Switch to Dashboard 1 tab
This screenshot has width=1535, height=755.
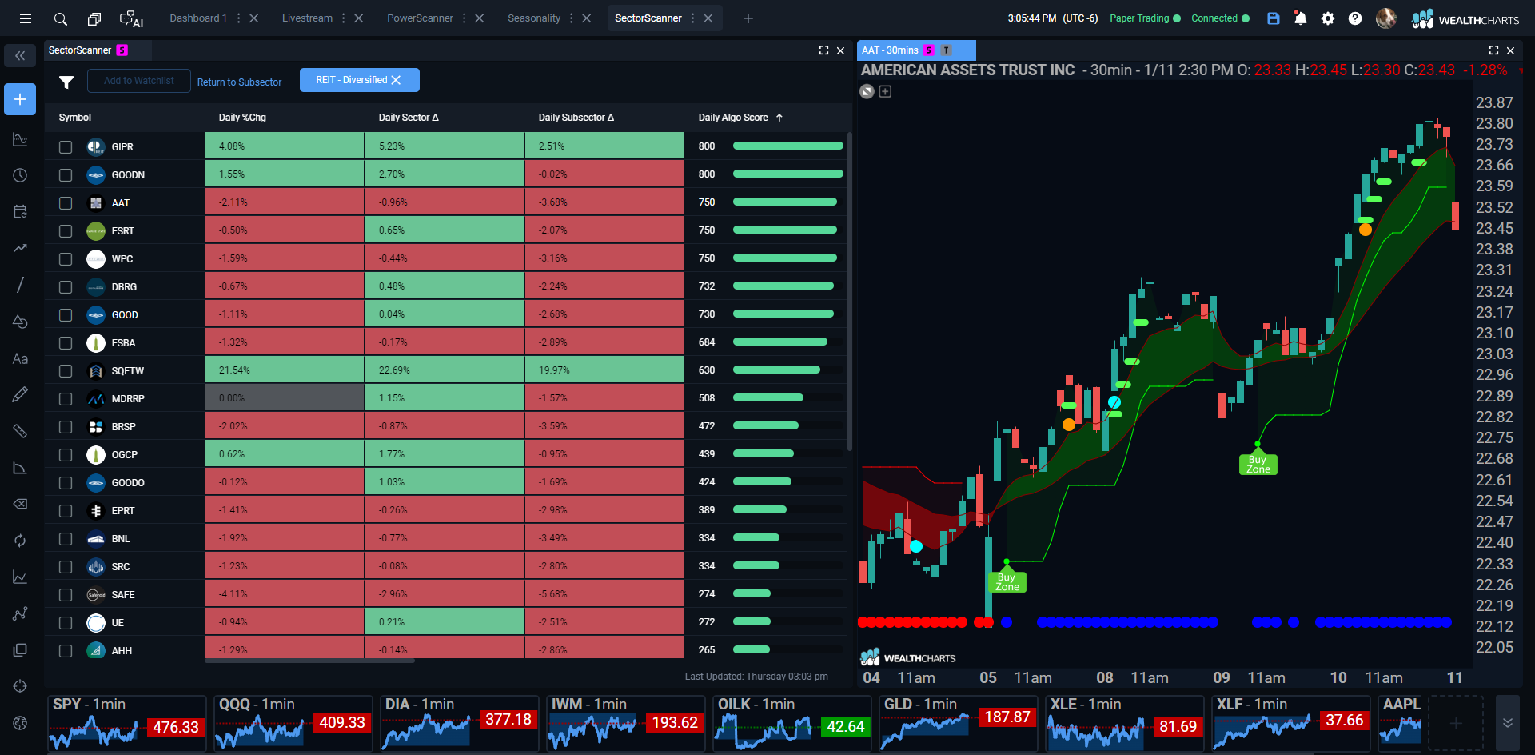point(198,18)
